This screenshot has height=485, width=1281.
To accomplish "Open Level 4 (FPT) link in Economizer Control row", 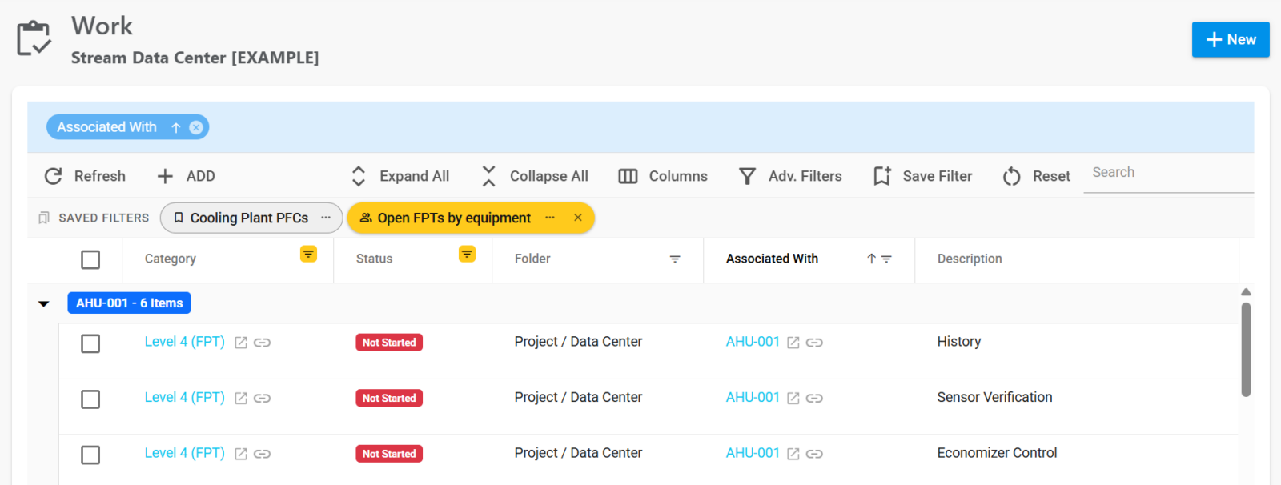I will point(184,453).
